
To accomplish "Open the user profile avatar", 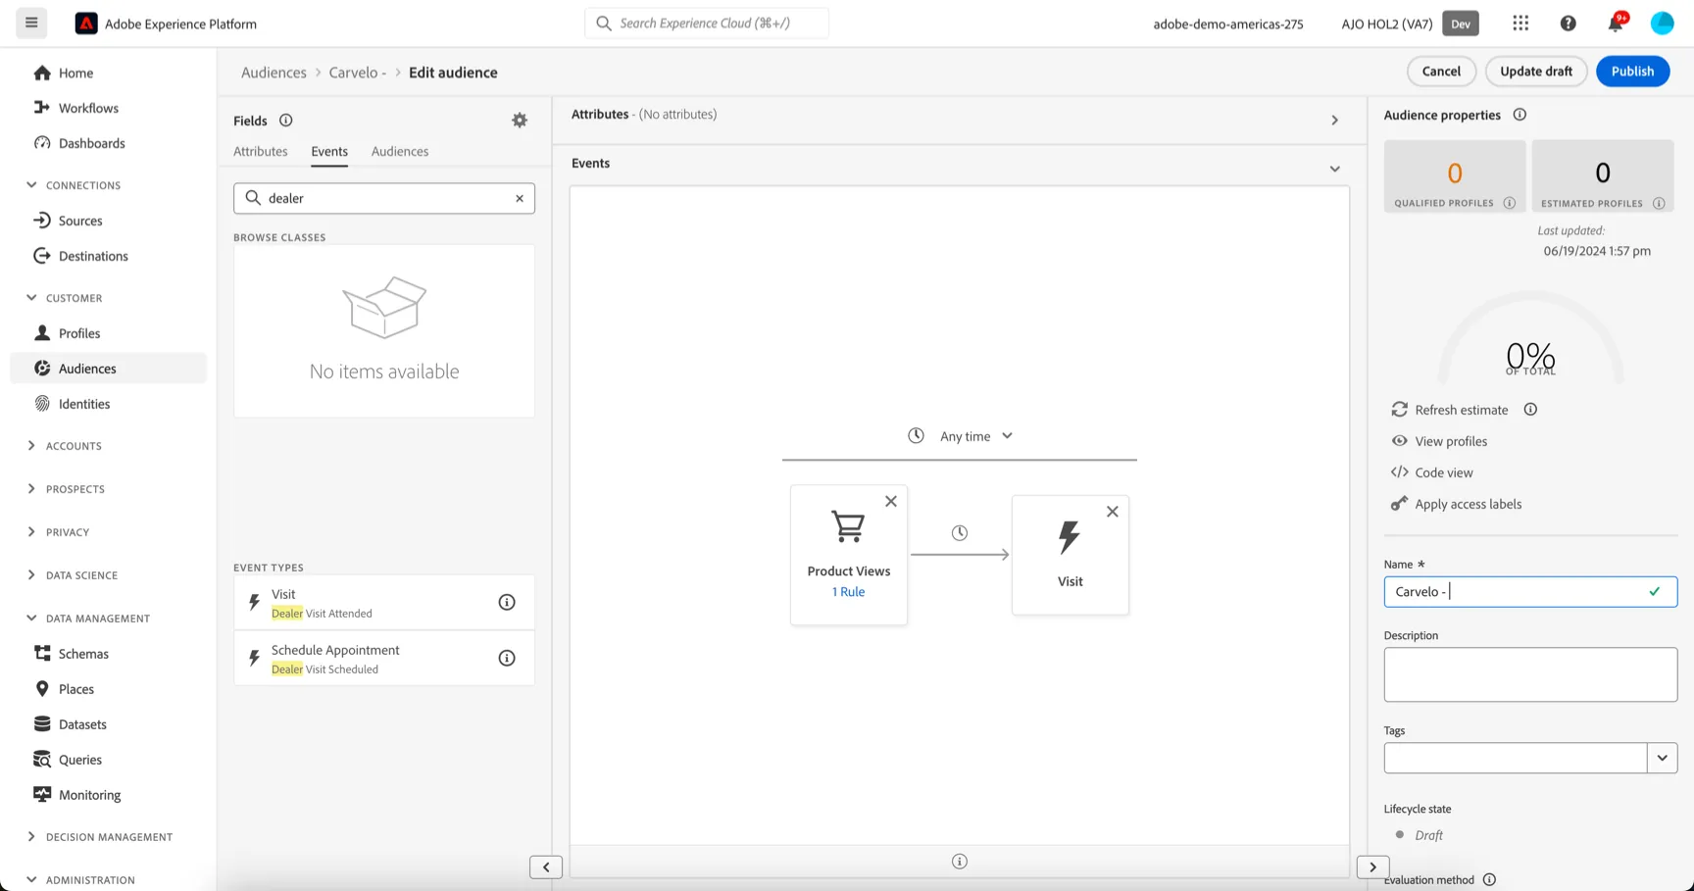I will point(1662,24).
